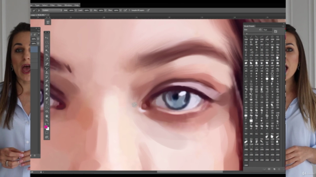Change the screen mode from toolbar bottom

click(x=47, y=137)
